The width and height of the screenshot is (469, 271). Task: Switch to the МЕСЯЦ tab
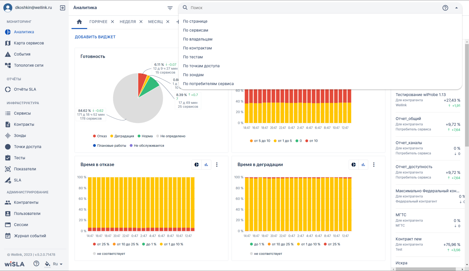155,22
